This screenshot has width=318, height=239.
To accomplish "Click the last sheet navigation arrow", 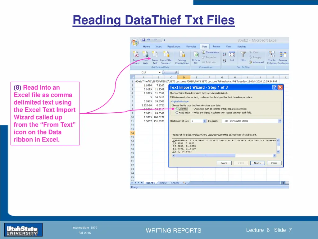I will point(142,183).
